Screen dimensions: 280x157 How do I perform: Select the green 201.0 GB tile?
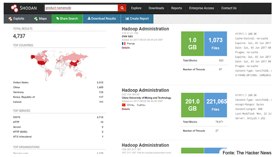click(x=192, y=105)
